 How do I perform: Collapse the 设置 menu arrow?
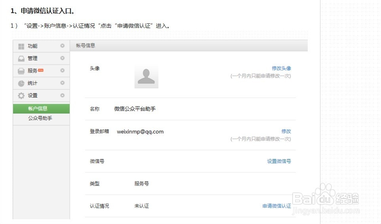pyautogui.click(x=63, y=95)
